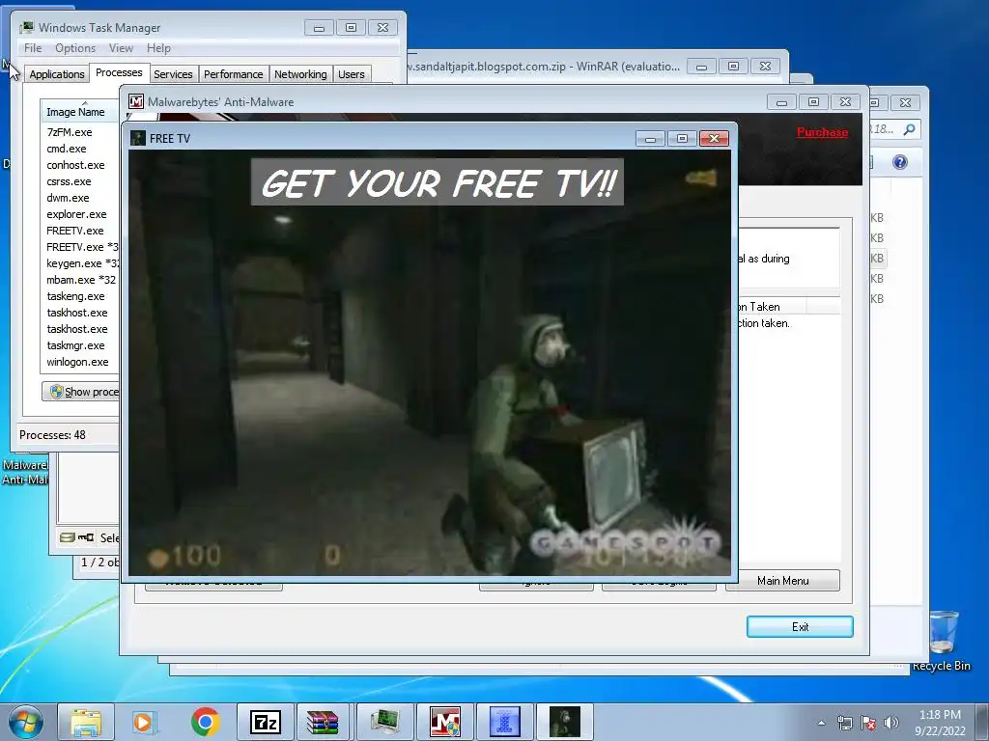The height and width of the screenshot is (741, 989).
Task: Click Malwarebytes title bar logo icon
Action: pos(135,101)
